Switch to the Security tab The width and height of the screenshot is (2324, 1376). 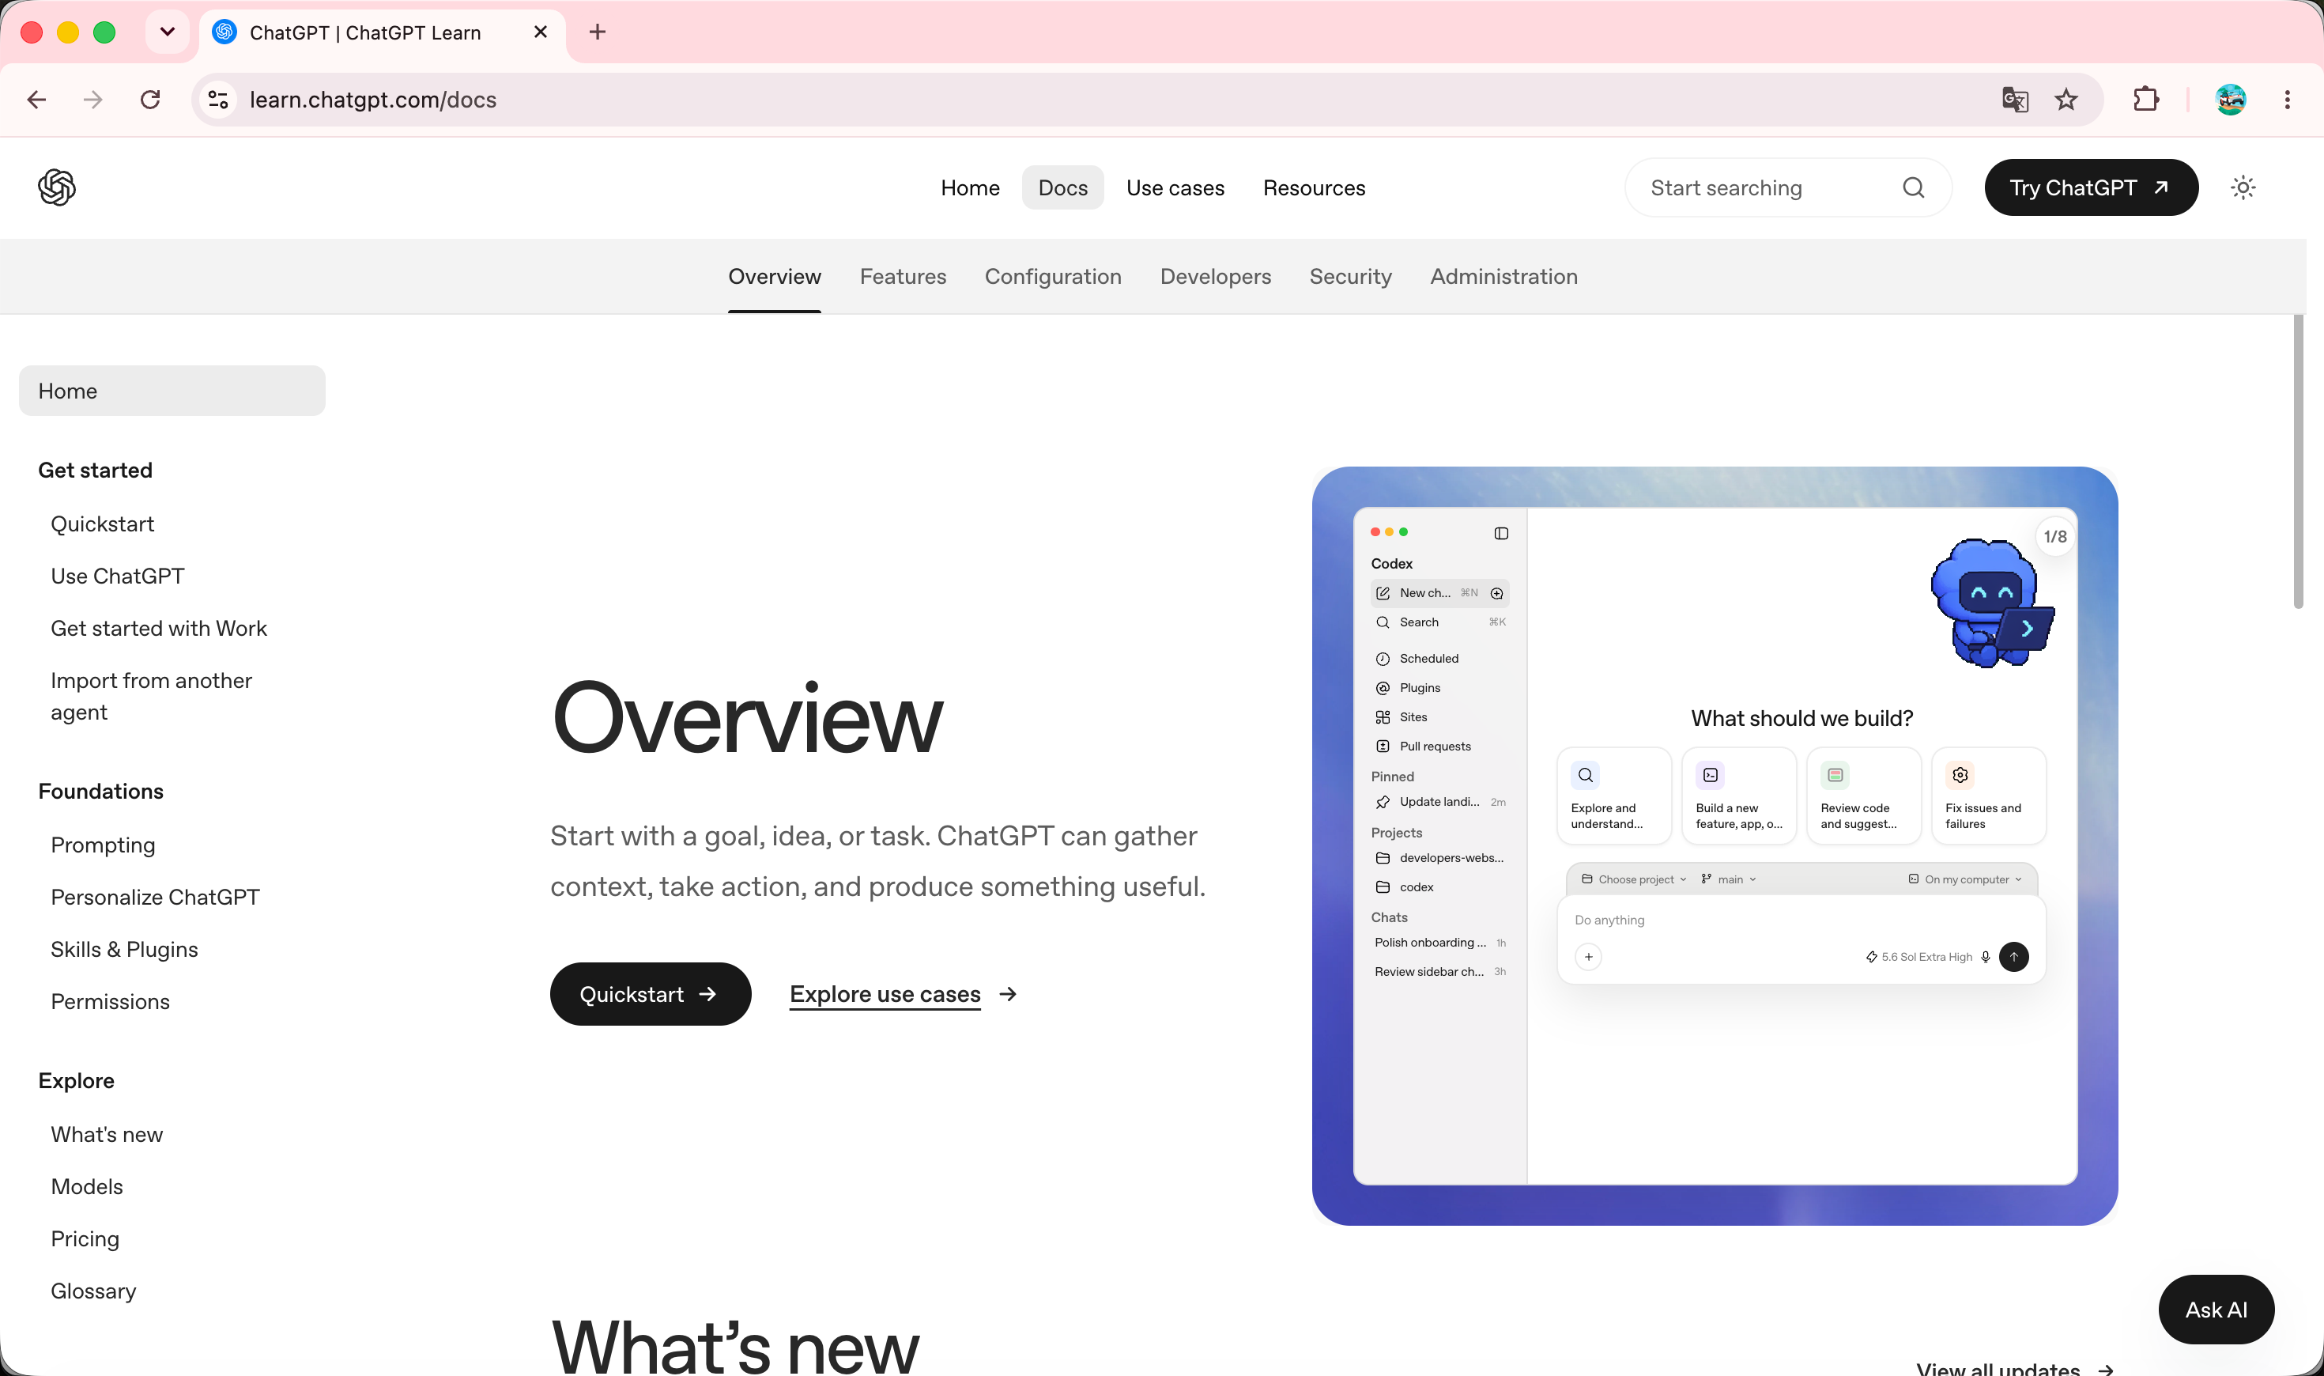(x=1350, y=276)
